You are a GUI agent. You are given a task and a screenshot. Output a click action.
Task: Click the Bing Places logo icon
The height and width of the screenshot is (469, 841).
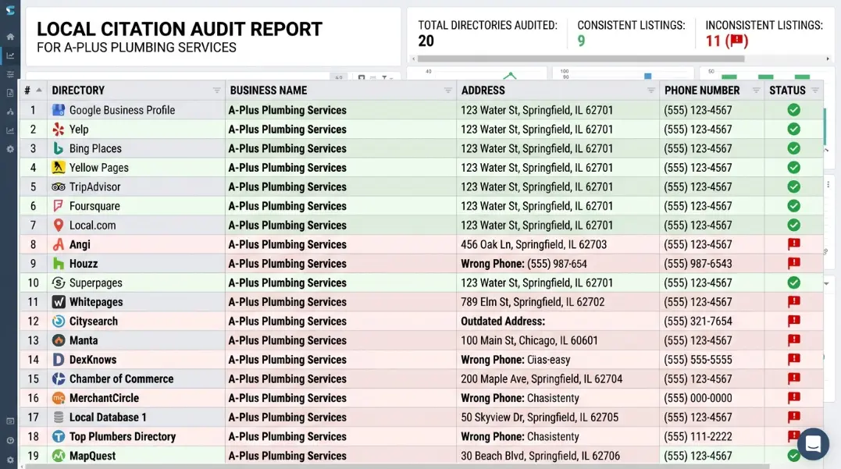tap(59, 148)
